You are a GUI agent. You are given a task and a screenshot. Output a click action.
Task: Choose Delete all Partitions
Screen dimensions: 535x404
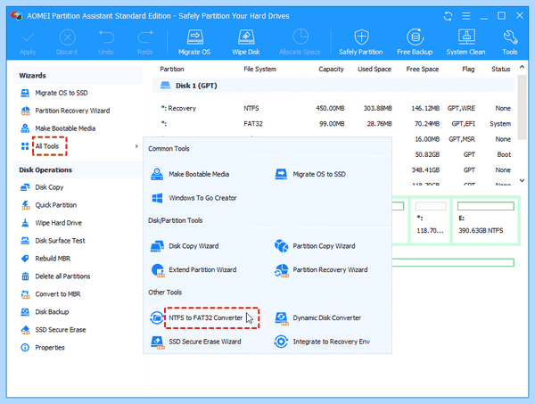click(62, 276)
